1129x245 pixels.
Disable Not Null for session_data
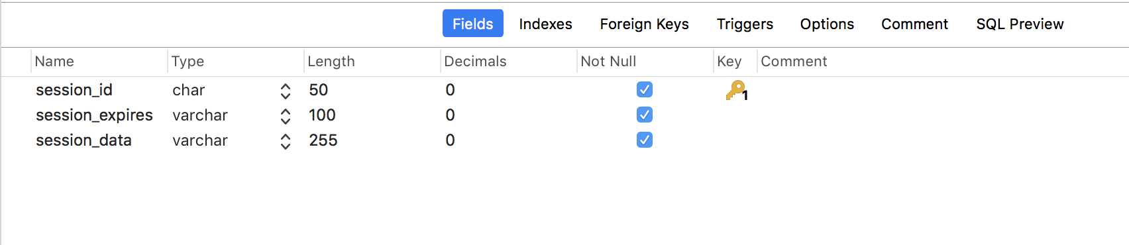click(644, 140)
